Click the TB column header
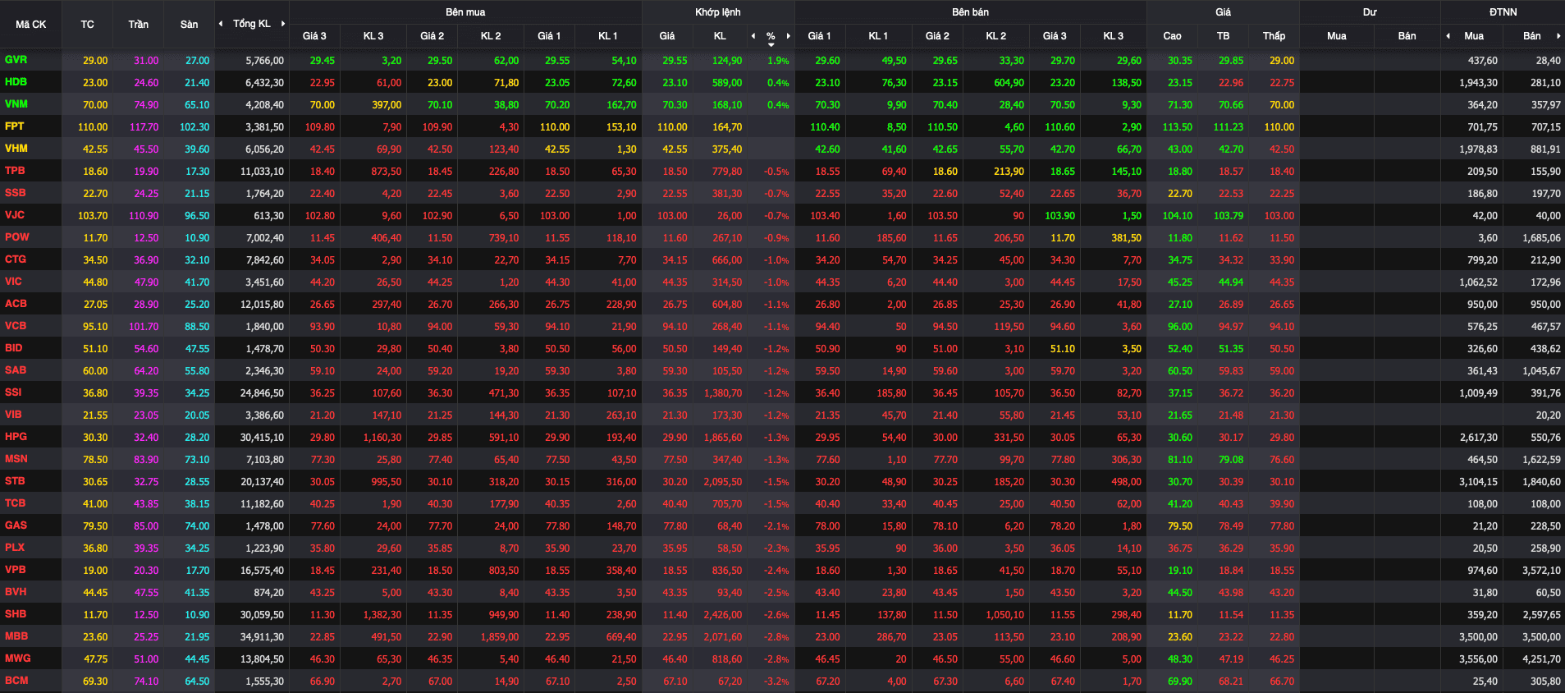 point(1223,36)
